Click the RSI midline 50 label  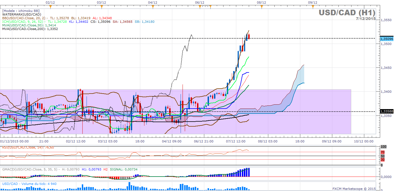point(383,156)
